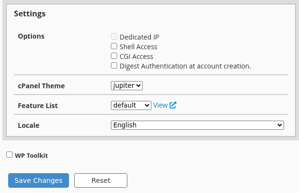Screen dimensions: 299x193
Task: Click the Dedicated IP label text
Action: pos(139,37)
